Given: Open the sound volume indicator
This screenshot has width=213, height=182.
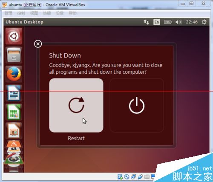Looking at the screenshot, I should (178, 22).
